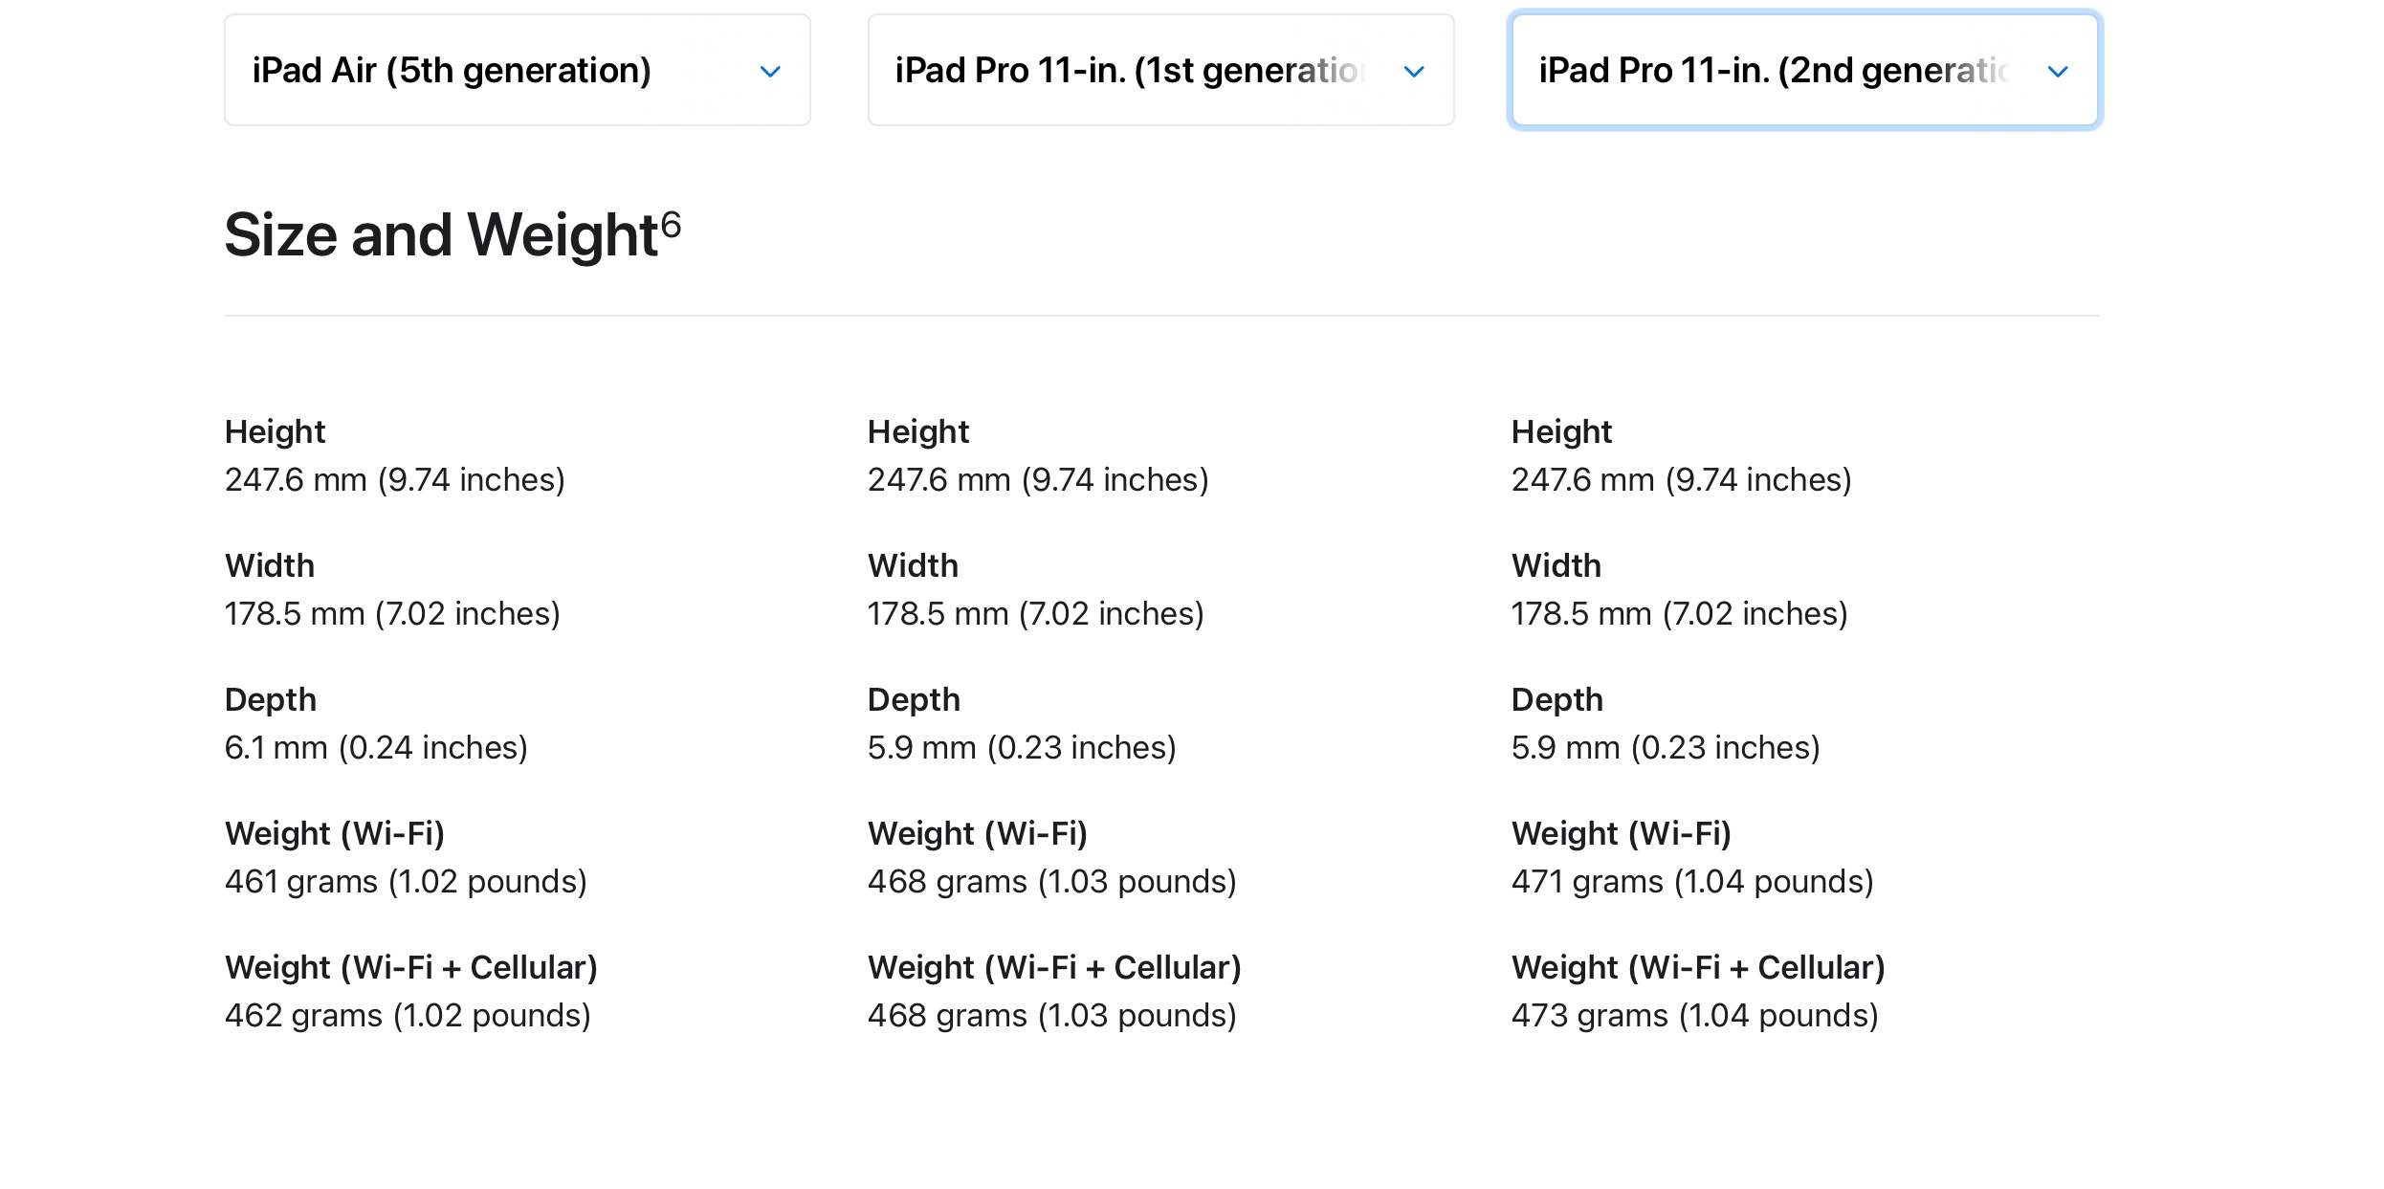The width and height of the screenshot is (2384, 1189).
Task: Click the 1st generation Weight (Wi-Fi + Cellular) label
Action: click(1054, 968)
